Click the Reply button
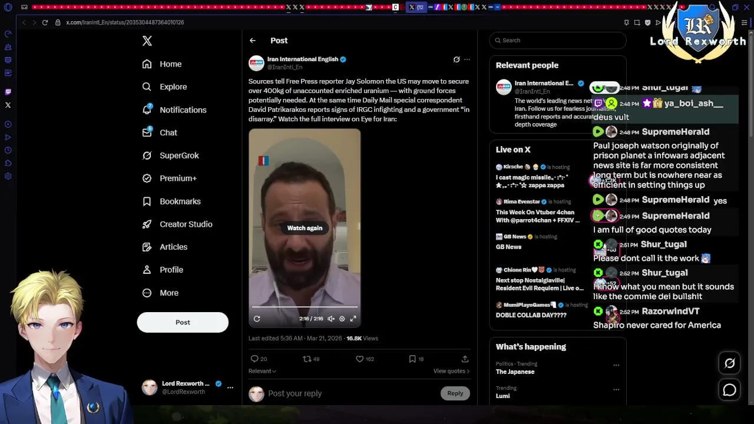 point(455,393)
